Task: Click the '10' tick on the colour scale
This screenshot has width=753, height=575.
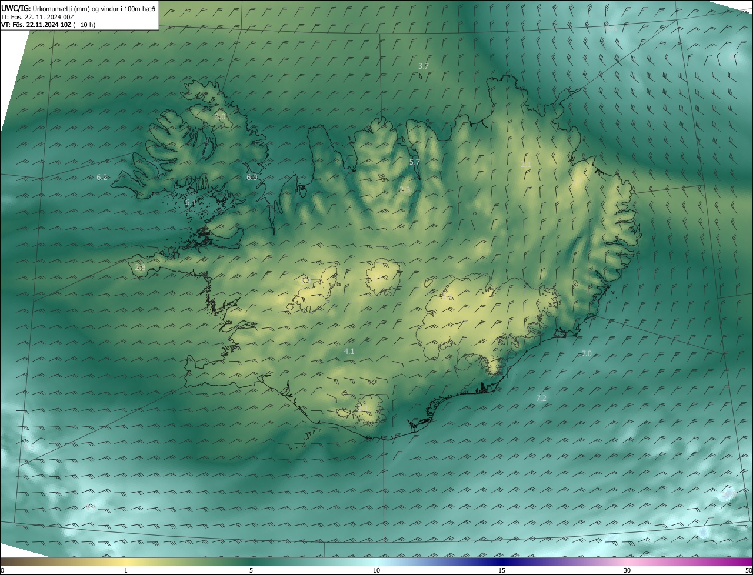Action: pos(376,570)
